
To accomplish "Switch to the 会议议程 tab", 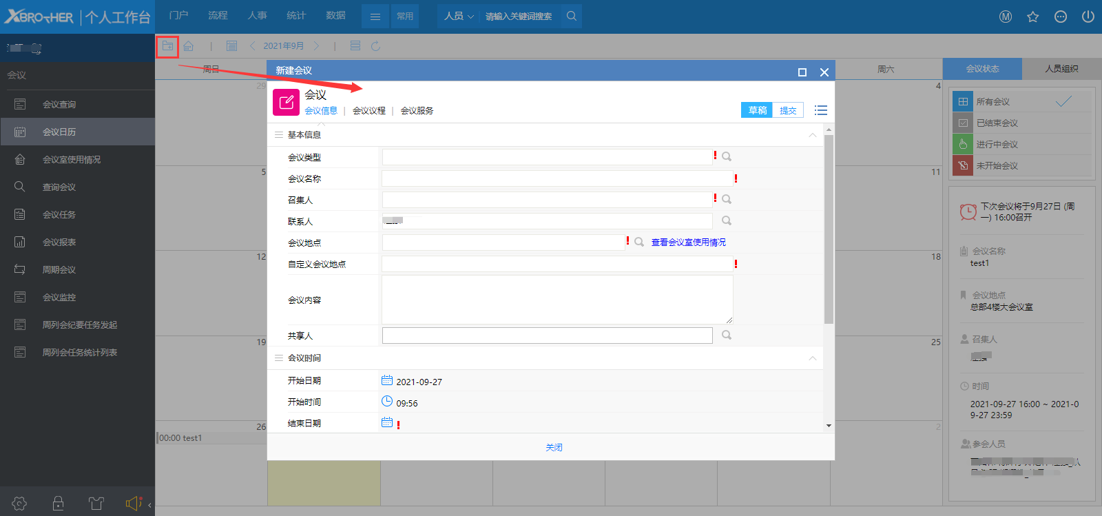I will point(369,111).
